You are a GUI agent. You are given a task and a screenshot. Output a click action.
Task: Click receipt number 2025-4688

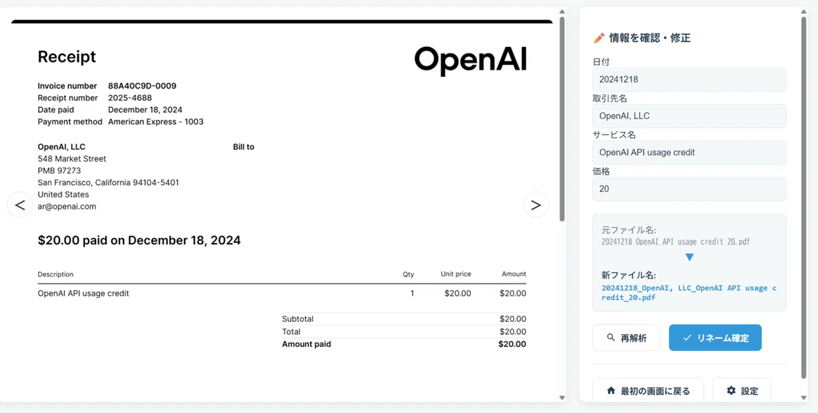[x=130, y=98]
